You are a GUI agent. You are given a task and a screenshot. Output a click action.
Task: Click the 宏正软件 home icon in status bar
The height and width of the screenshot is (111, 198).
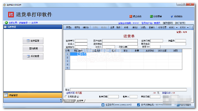click(x=103, y=105)
